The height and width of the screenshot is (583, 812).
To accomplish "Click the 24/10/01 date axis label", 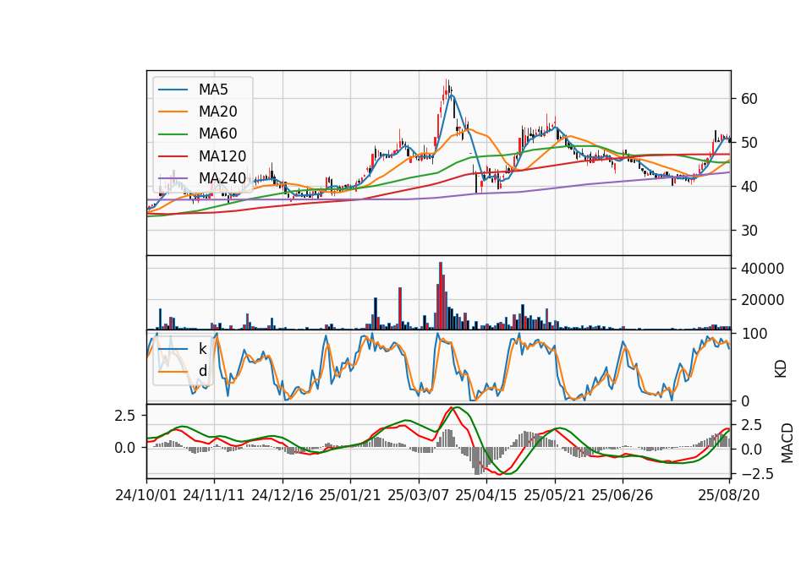I will tap(146, 495).
